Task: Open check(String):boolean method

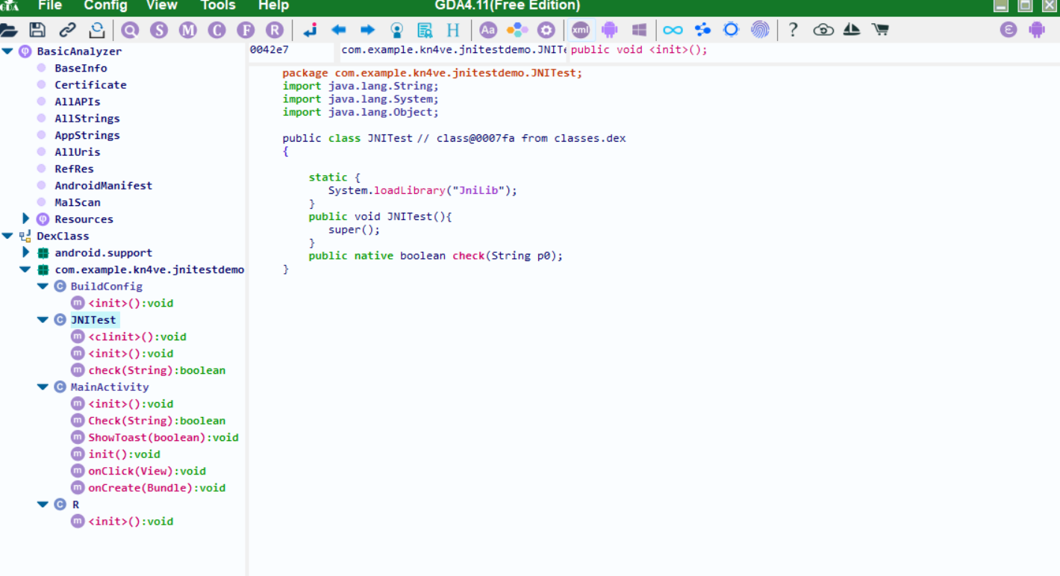Action: [x=157, y=370]
